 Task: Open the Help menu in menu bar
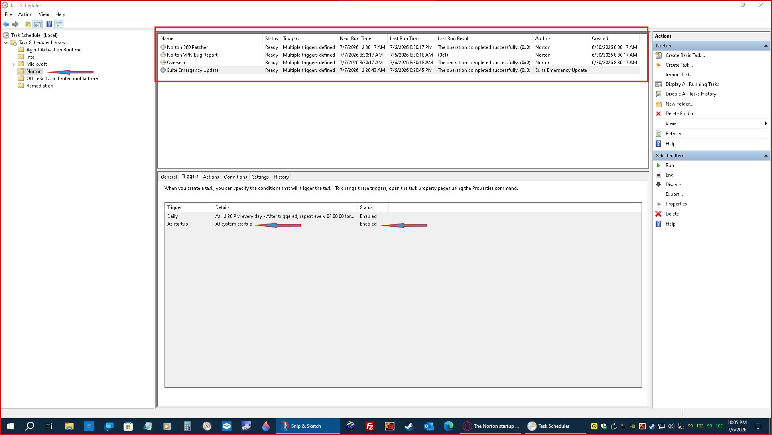point(60,14)
